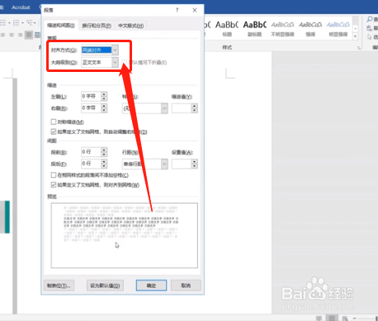Increase the 左侧 left indent value

pos(104,94)
